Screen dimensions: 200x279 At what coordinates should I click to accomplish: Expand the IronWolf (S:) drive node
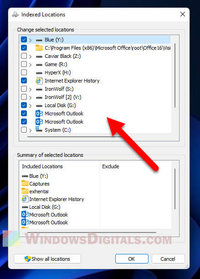(x=31, y=89)
